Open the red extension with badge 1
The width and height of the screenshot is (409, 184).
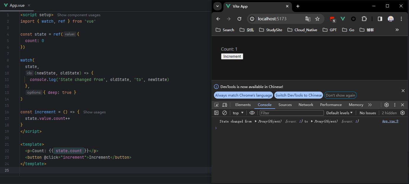tap(332, 19)
